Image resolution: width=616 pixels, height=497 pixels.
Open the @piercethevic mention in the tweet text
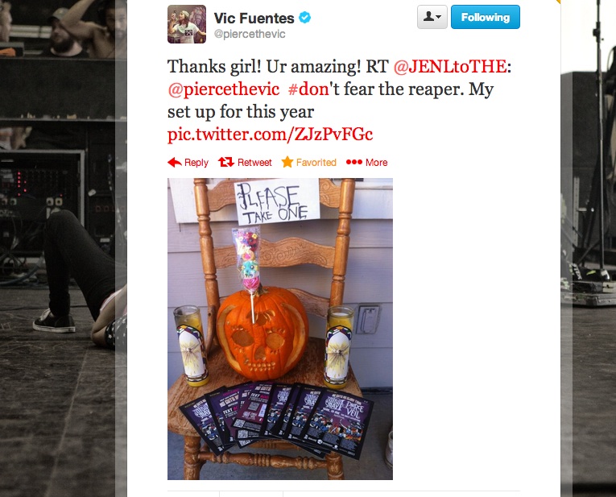[x=224, y=89]
